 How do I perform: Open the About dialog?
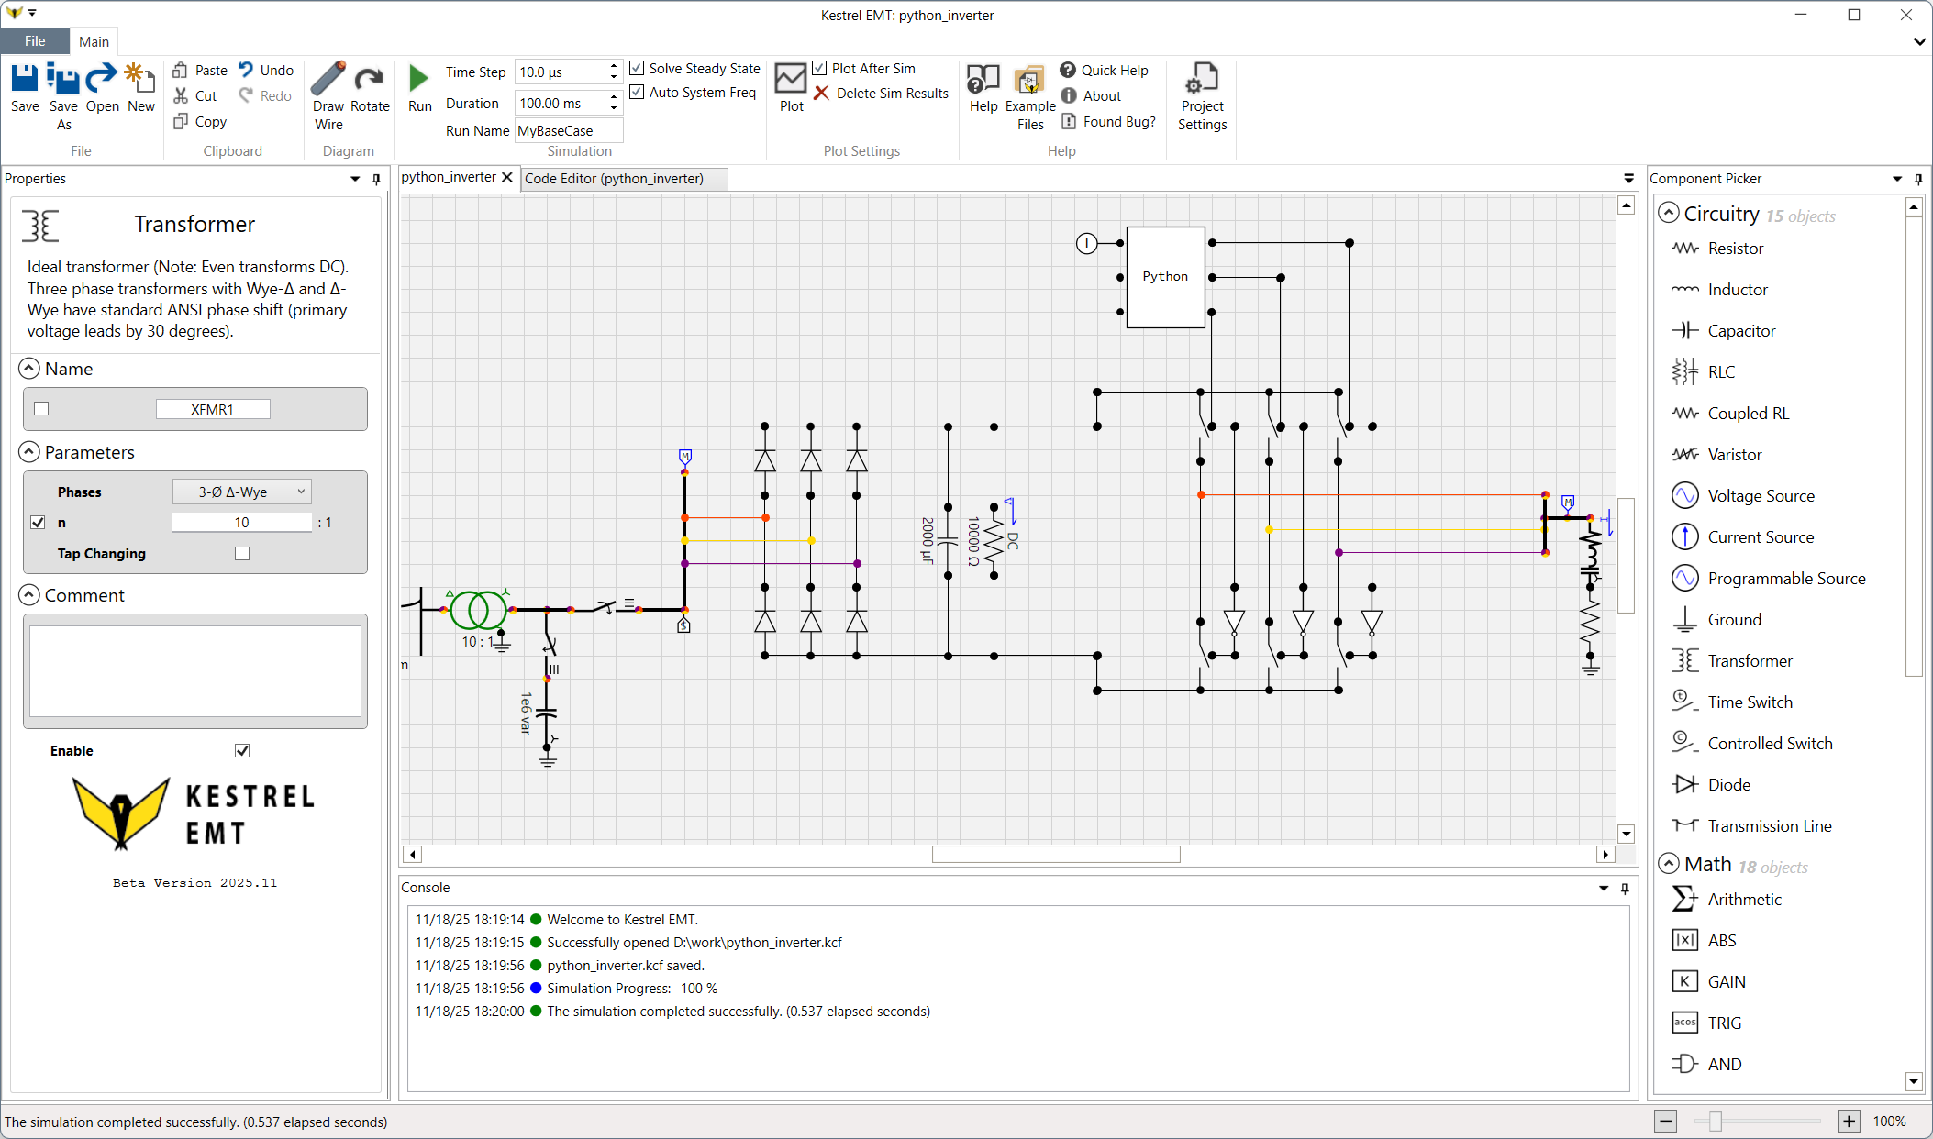coord(1091,96)
